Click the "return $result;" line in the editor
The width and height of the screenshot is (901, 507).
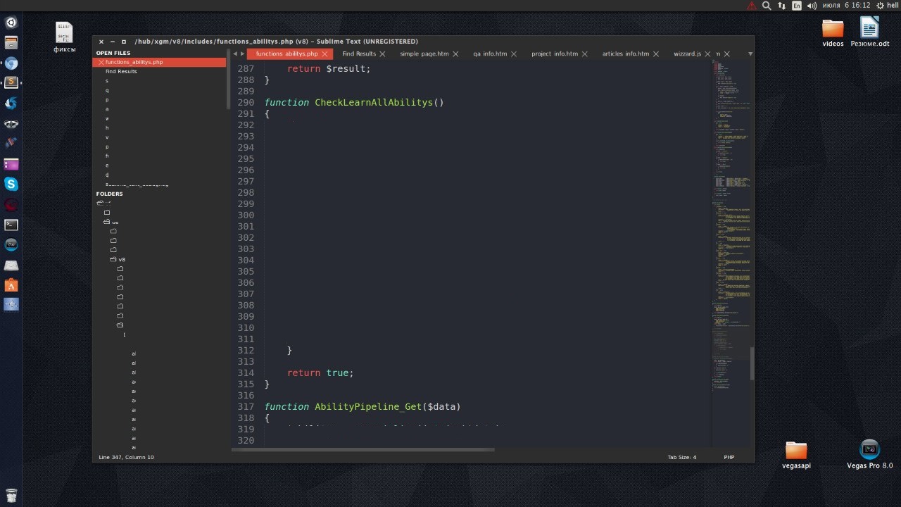coord(329,69)
